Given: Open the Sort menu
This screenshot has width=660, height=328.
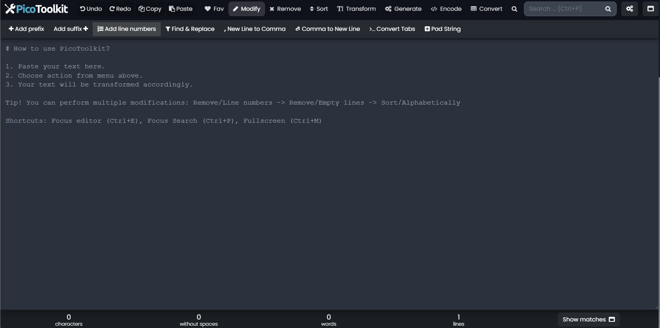Looking at the screenshot, I should click(319, 8).
